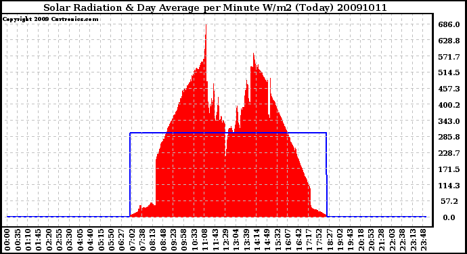Click the 285.8 y-axis value
The image size is (467, 254).
449,137
